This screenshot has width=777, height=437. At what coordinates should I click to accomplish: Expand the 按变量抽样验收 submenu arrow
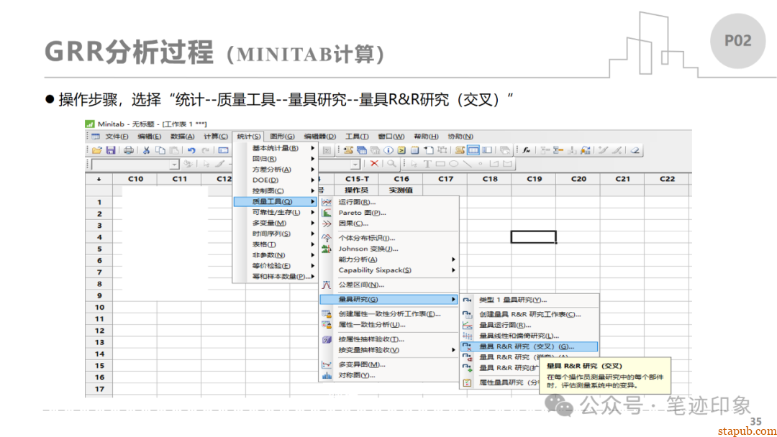tap(453, 350)
